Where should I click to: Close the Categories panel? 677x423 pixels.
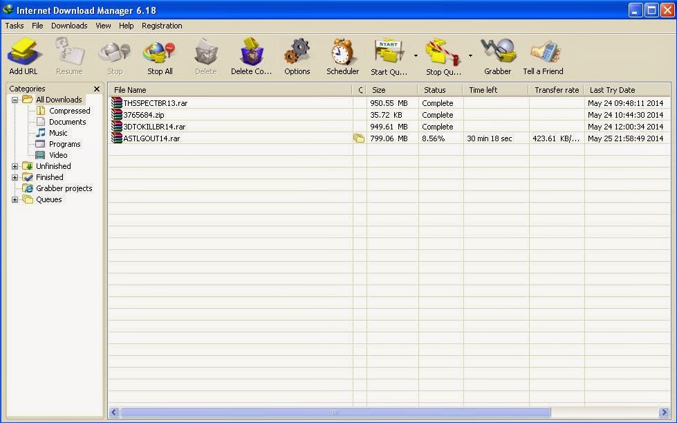(x=97, y=89)
